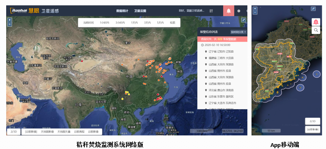Image resolution: width=326 pixels, height=149 pixels.
Task: Zoom out on the mobile app map
Action: (255, 12)
